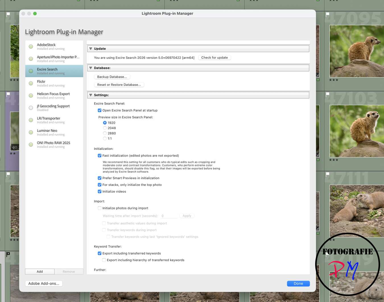Click Flickr plug-in status circle
The width and height of the screenshot is (384, 302).
tap(31, 83)
